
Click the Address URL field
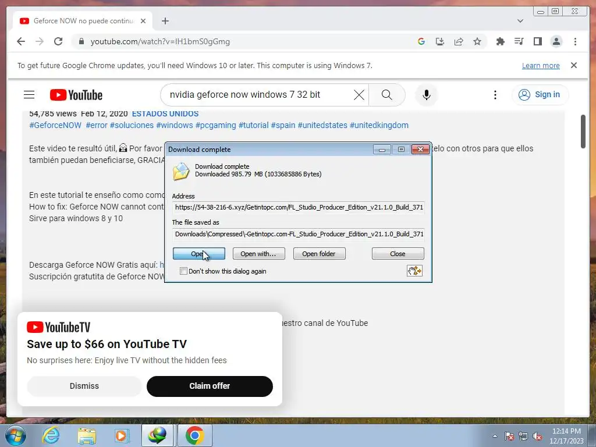[x=299, y=207]
